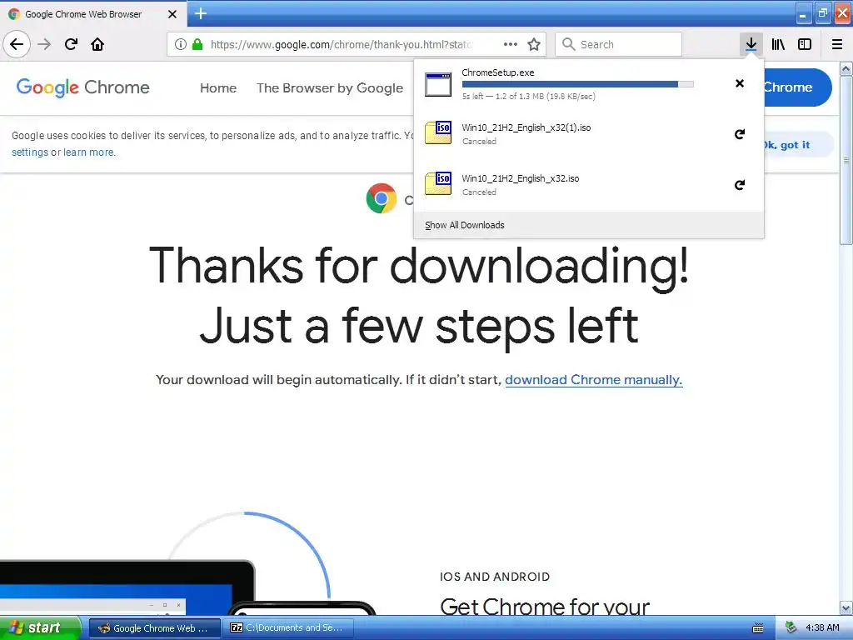
Task: Click the cookie settings link
Action: point(30,152)
